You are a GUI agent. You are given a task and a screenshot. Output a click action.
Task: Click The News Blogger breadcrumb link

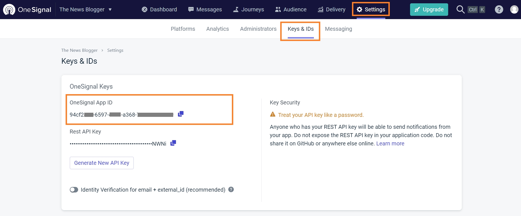click(80, 50)
